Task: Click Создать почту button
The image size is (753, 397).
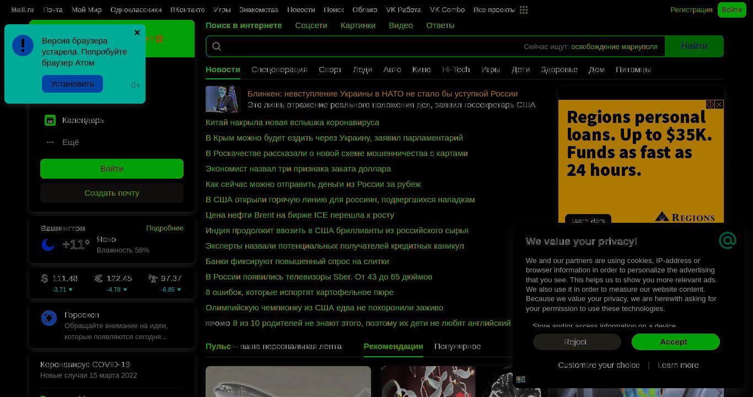Action: (112, 193)
